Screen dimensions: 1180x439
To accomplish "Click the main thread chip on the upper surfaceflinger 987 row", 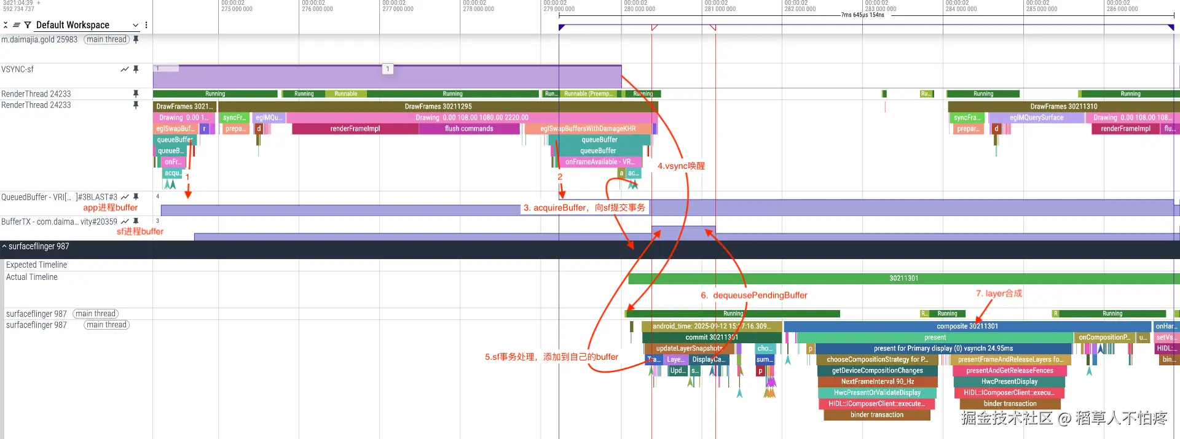I will tap(96, 314).
